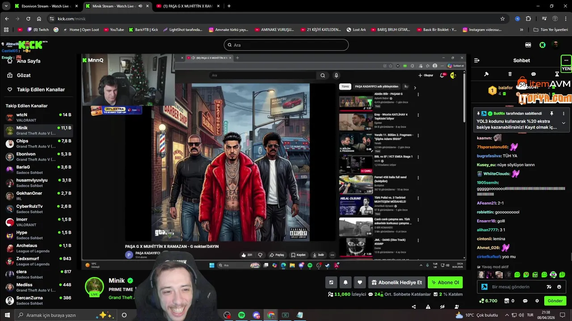Toggle the bell notifications button

click(x=345, y=282)
